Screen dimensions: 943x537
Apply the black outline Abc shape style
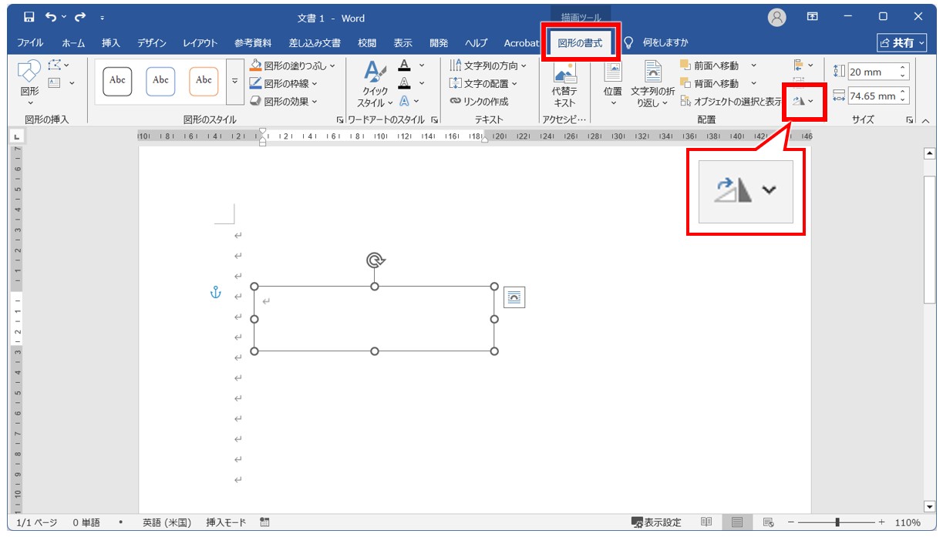click(x=117, y=80)
